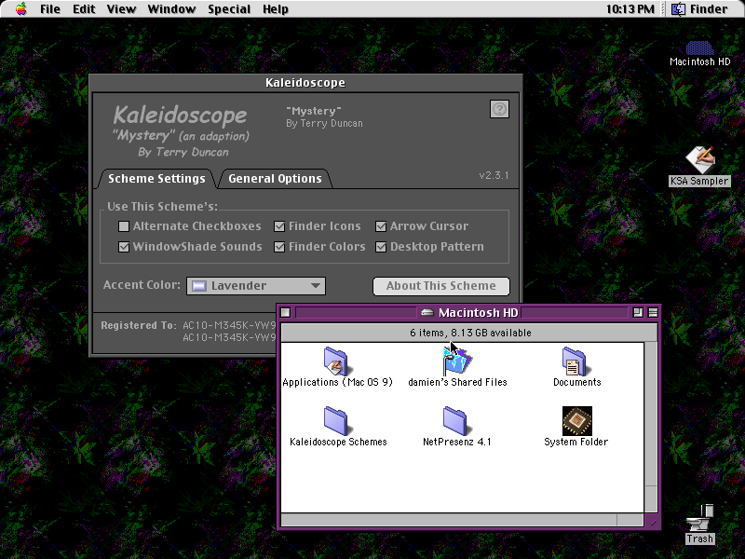This screenshot has width=745, height=559.
Task: Select the Trash icon on desktop
Action: (699, 518)
